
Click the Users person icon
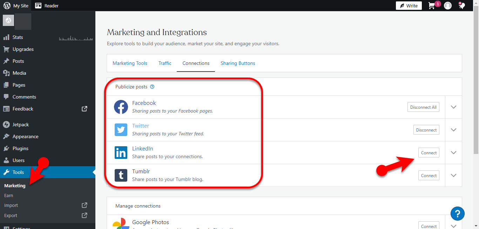point(6,160)
